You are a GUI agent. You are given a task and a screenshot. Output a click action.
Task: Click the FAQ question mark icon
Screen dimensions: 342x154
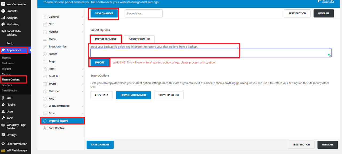tap(45, 99)
